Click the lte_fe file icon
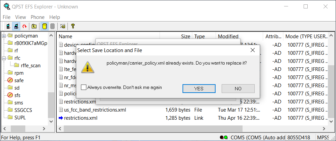The height and width of the screenshot is (141, 336). [61, 69]
